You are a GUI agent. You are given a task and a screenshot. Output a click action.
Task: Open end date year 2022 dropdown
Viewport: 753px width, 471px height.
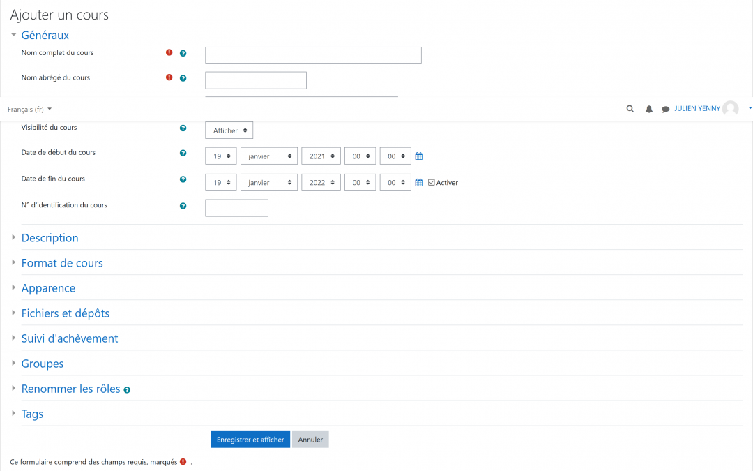321,183
